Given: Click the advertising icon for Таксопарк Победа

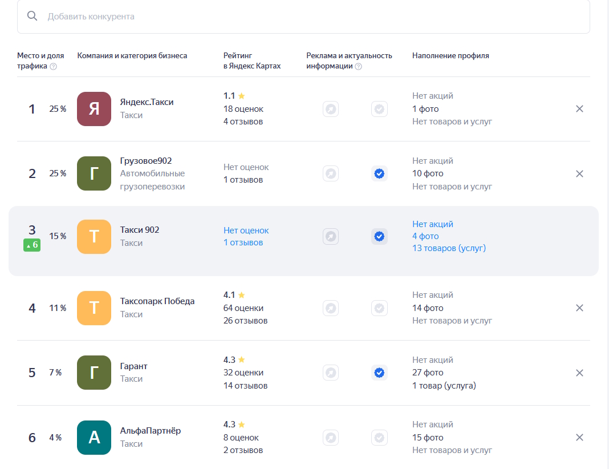Looking at the screenshot, I should tap(331, 308).
